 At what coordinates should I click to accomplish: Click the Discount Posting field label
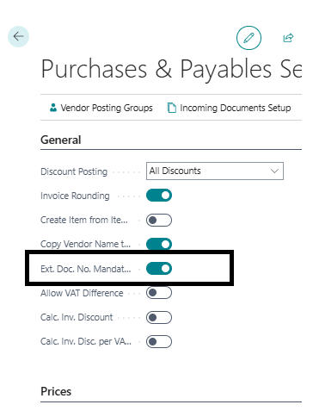click(74, 171)
